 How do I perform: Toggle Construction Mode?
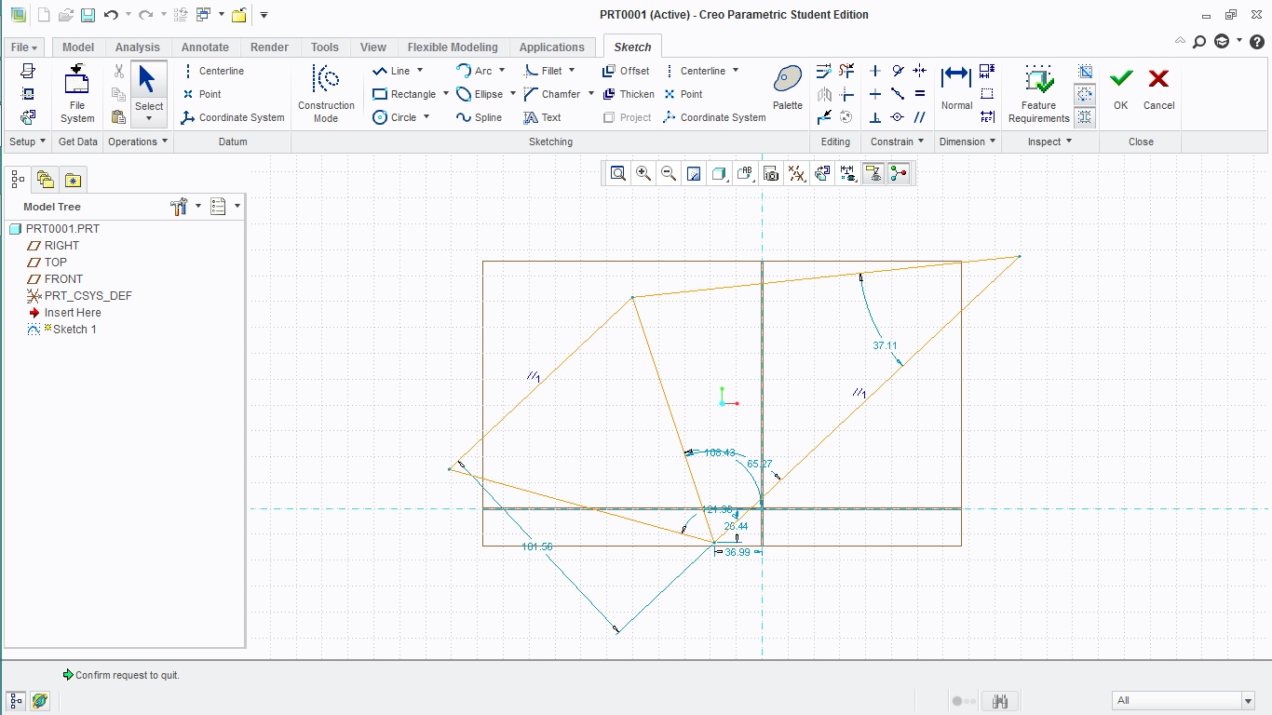click(x=326, y=94)
